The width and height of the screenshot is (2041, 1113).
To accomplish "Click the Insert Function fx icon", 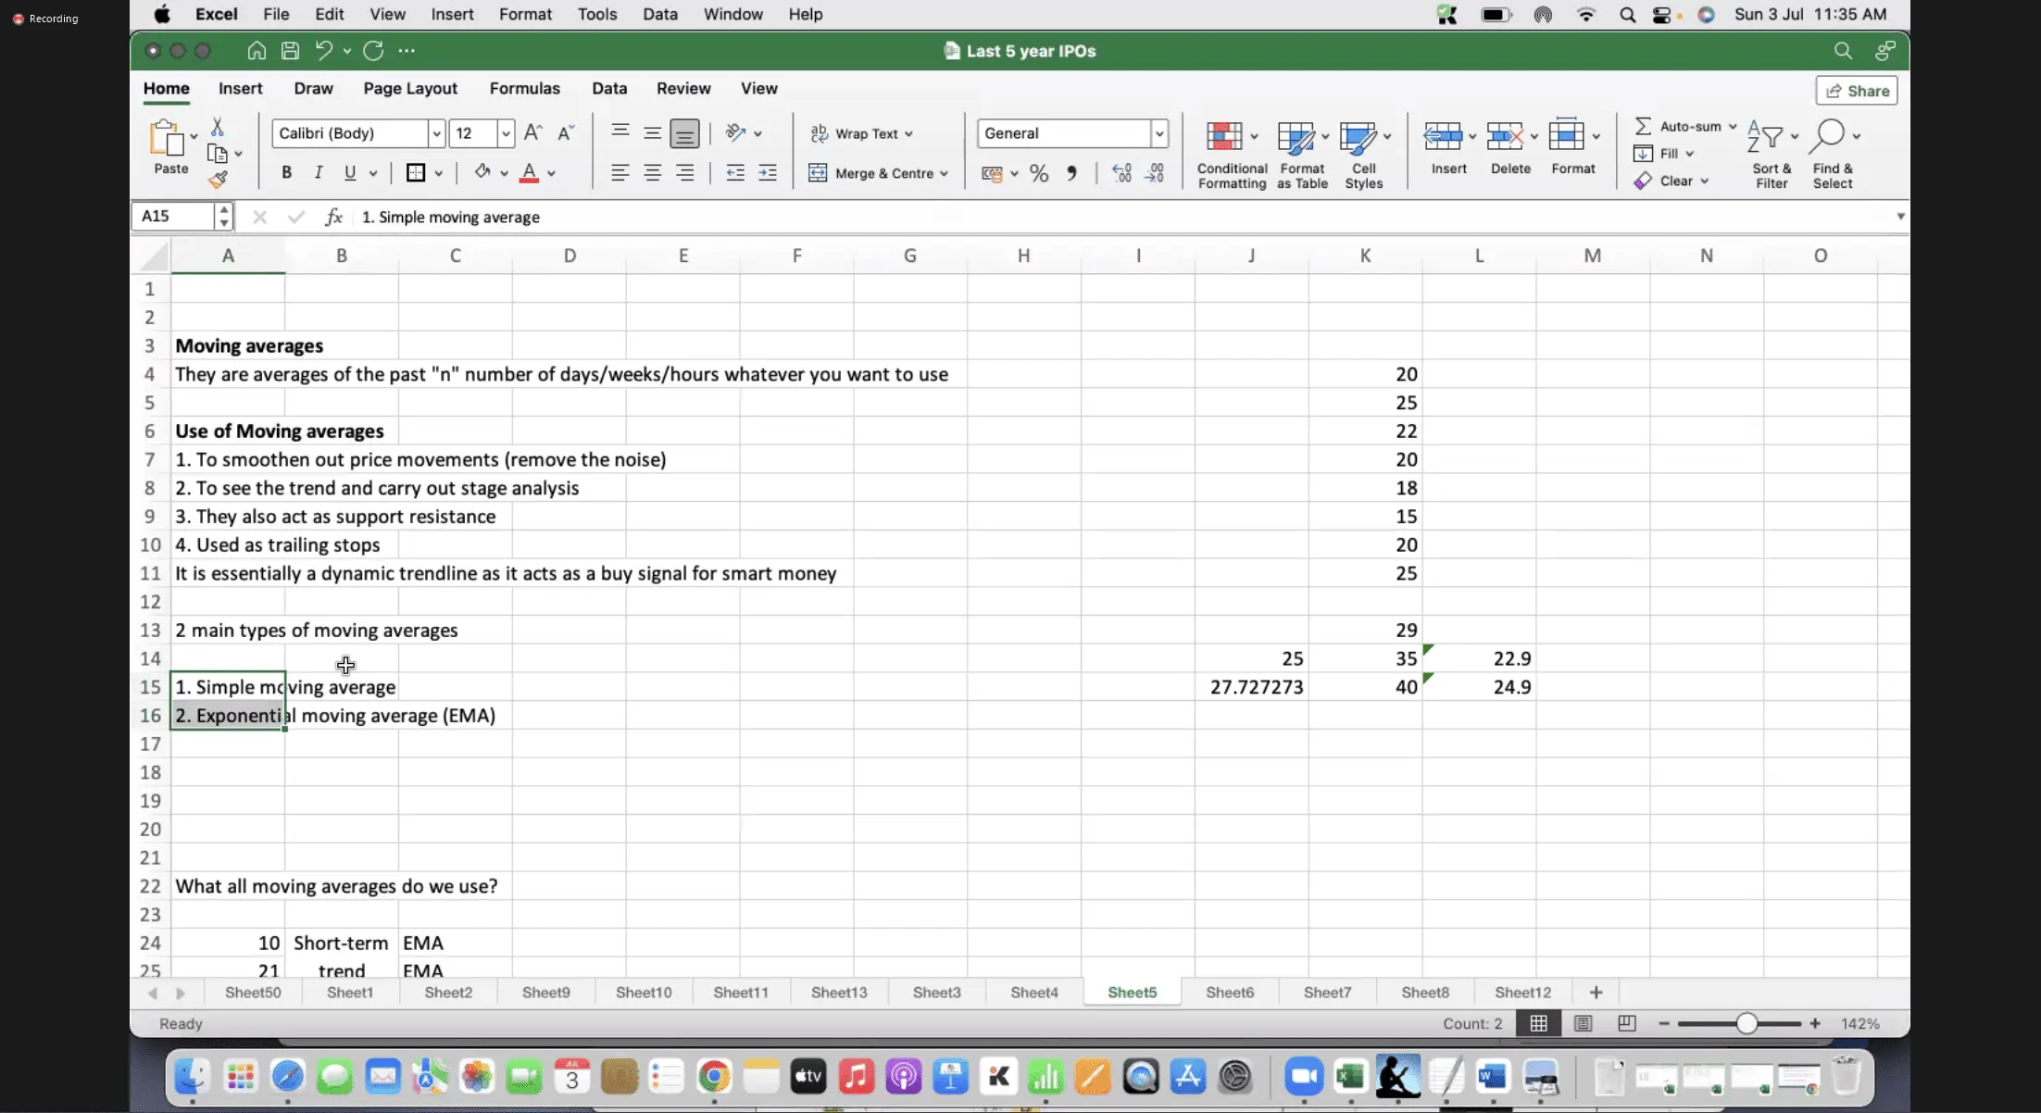I will point(334,217).
